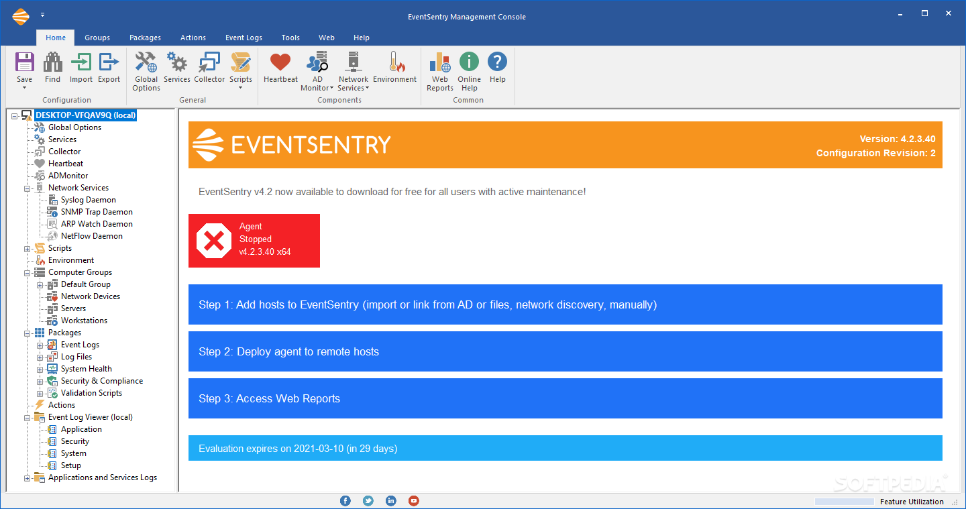This screenshot has height=509, width=966.
Task: Click the Export configuration icon
Action: [109, 62]
